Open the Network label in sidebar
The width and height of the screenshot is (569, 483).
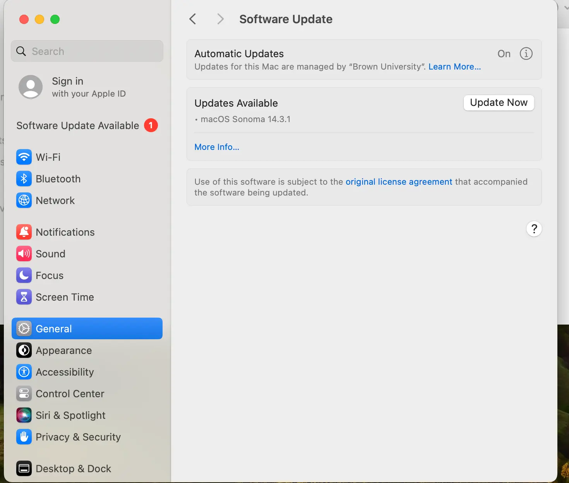pyautogui.click(x=55, y=200)
